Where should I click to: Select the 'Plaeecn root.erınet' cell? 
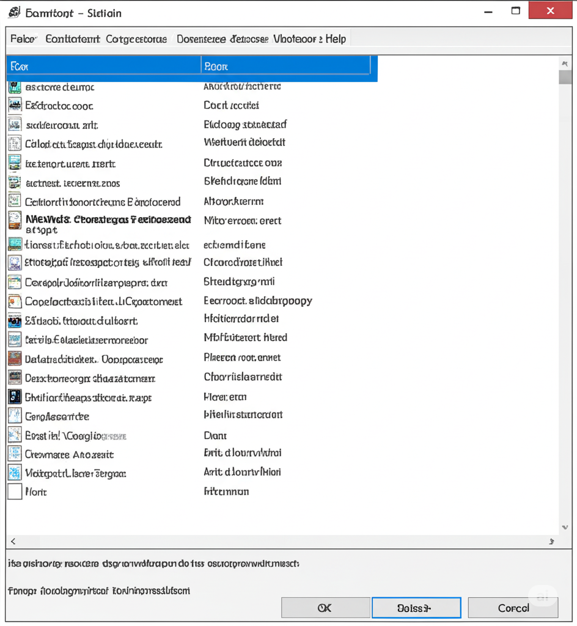(x=242, y=357)
